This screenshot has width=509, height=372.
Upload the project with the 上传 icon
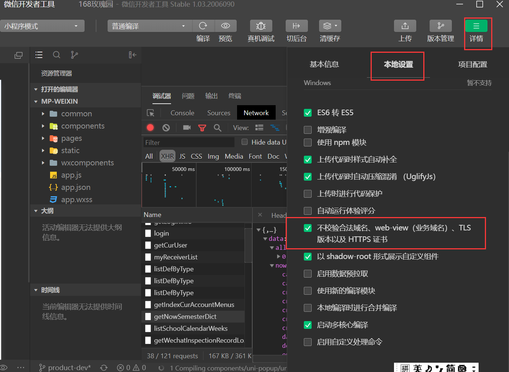(x=405, y=26)
